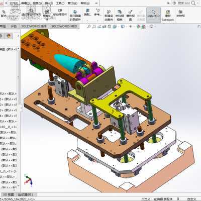Click the feature tree vertical scrollbar
The width and height of the screenshot is (201, 201).
pyautogui.click(x=18, y=77)
